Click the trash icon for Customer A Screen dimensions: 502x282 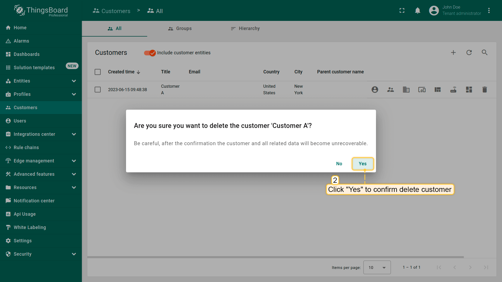click(484, 90)
